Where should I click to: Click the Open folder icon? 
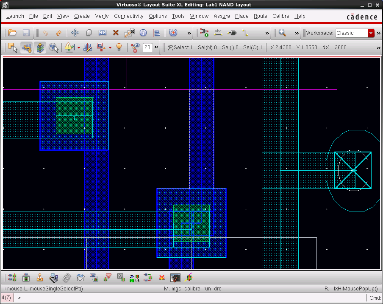12,33
